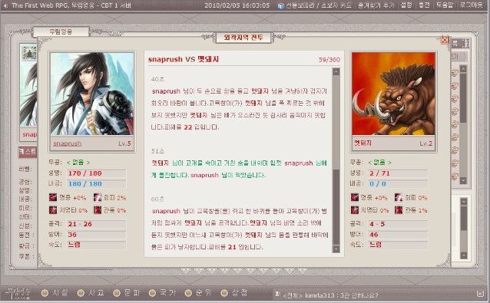
Task: Click the boar's defense value 46
Action: click(x=374, y=235)
